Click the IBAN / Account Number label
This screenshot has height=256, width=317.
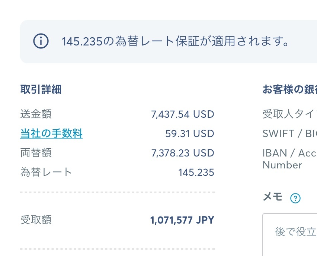289,159
